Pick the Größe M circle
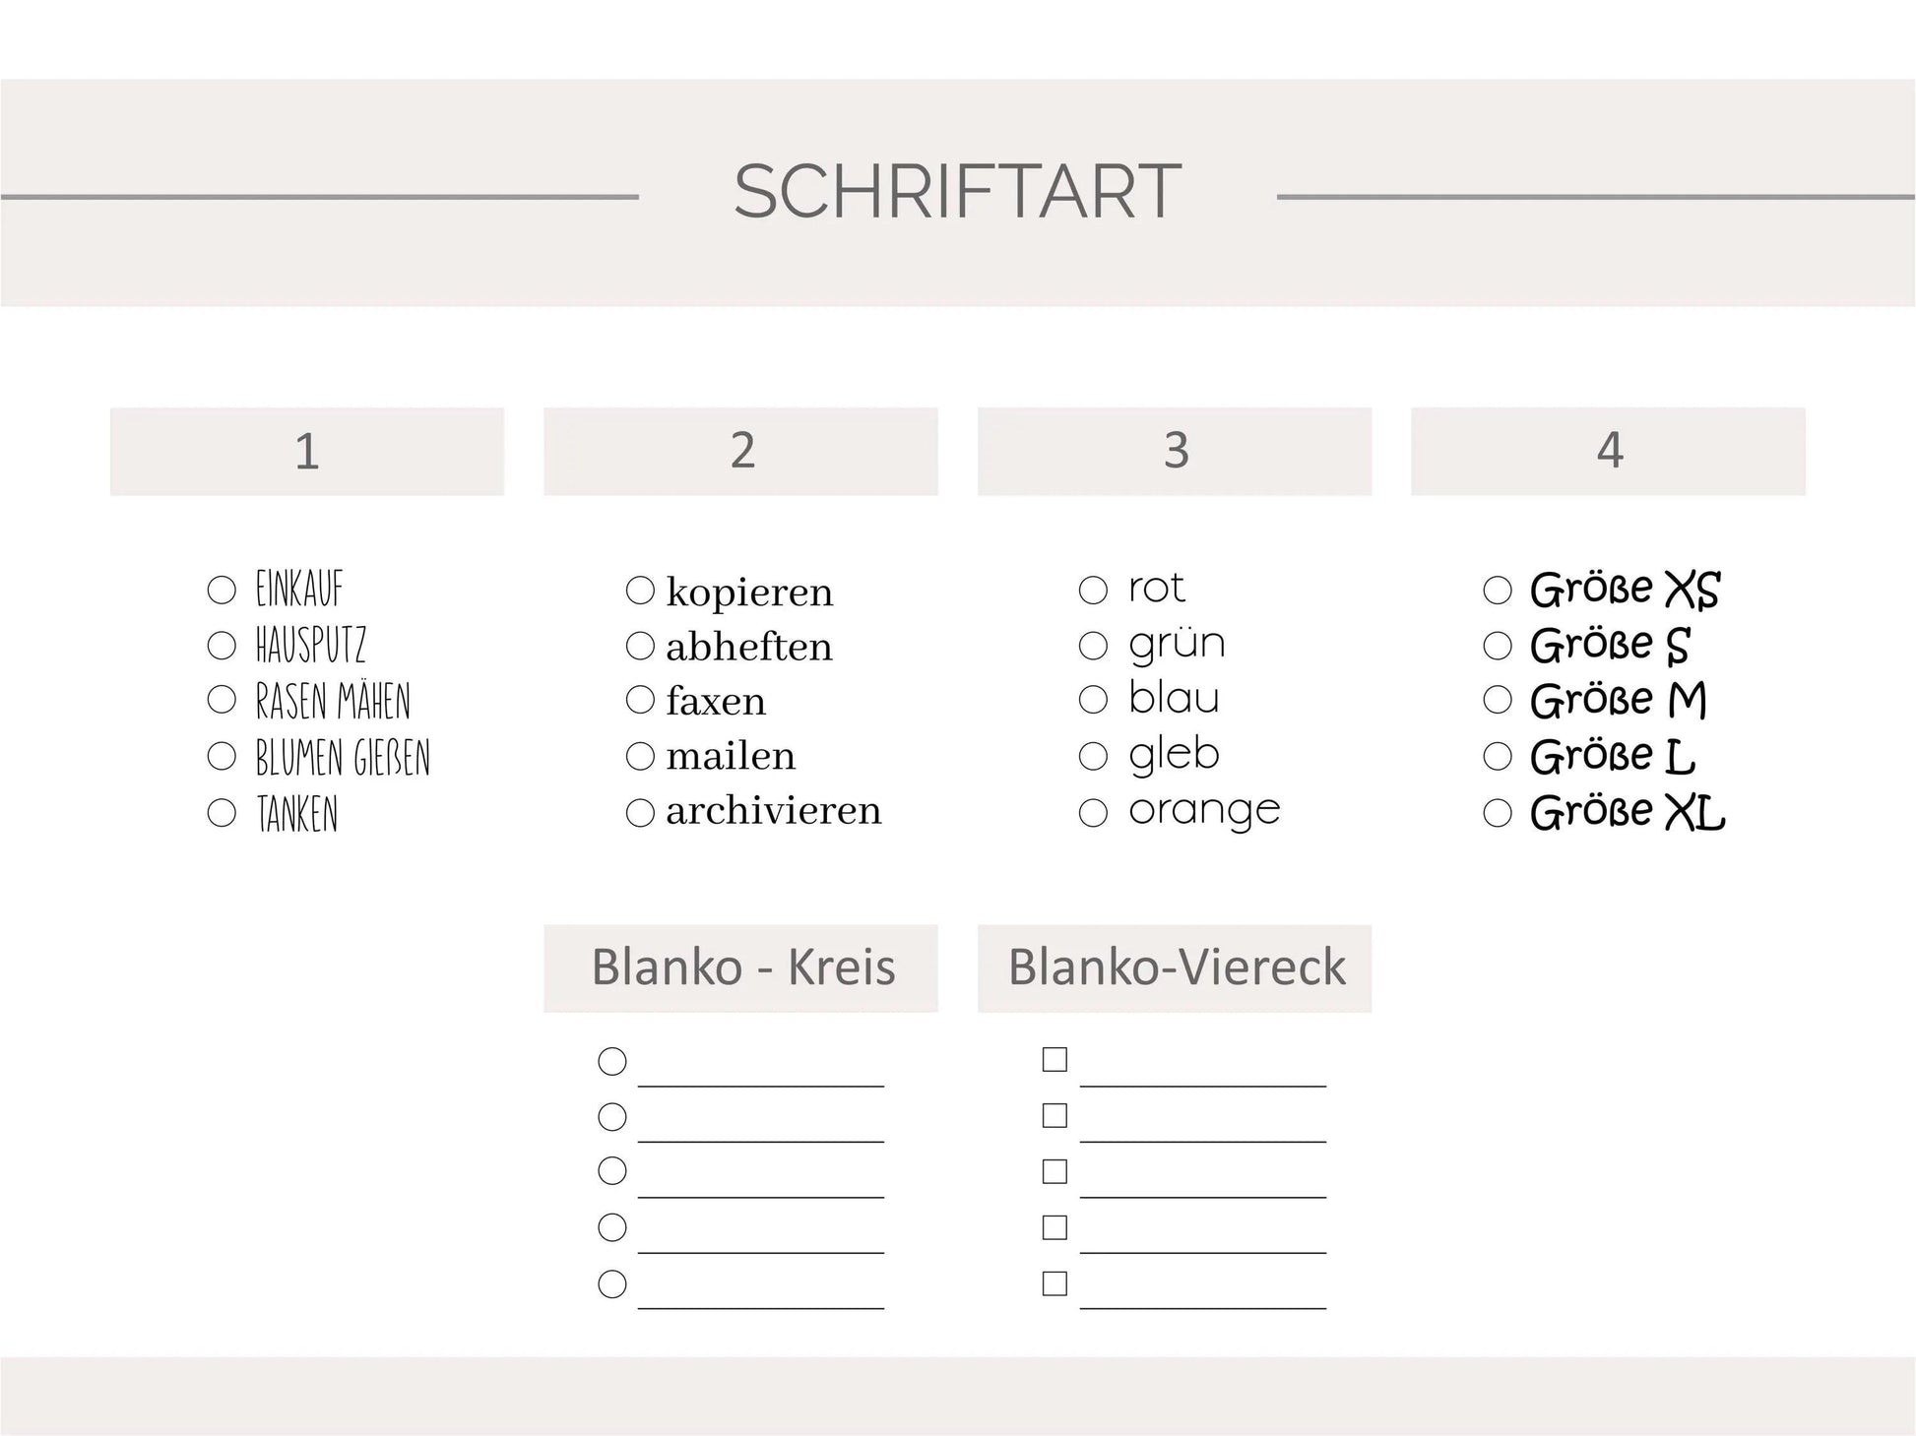The image size is (1916, 1436). pos(1497,700)
